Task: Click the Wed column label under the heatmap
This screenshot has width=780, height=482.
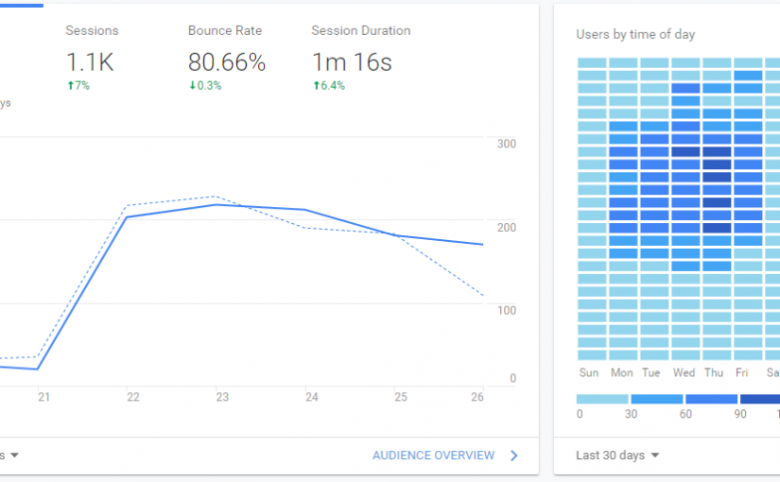Action: pos(685,373)
